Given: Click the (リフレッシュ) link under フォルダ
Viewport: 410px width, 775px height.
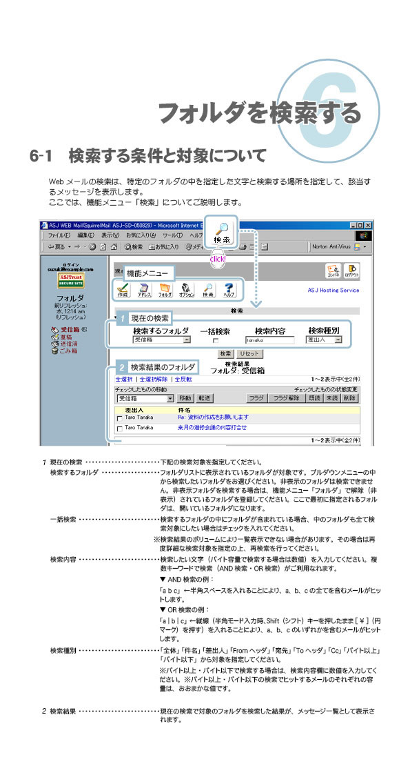Looking at the screenshot, I should pos(72,316).
